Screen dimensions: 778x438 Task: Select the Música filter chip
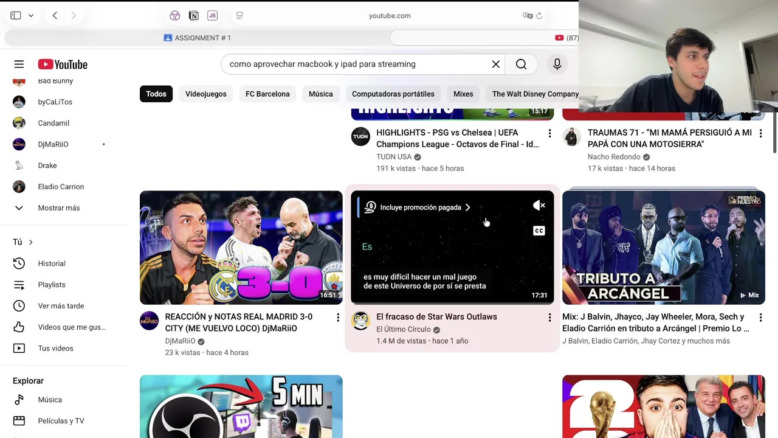(x=321, y=94)
